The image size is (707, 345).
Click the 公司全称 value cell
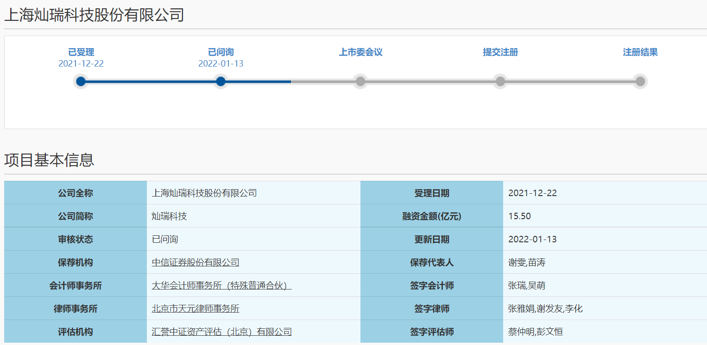click(x=253, y=193)
